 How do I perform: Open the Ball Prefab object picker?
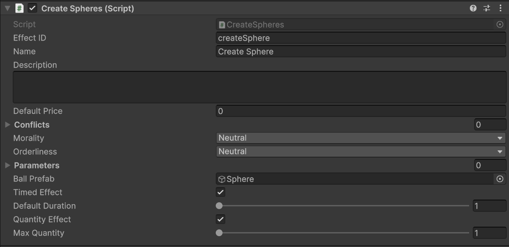(x=500, y=179)
